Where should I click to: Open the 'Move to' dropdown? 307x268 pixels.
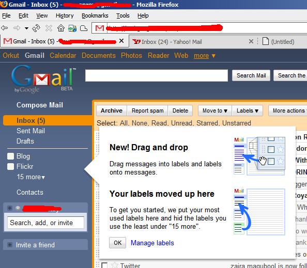click(x=215, y=111)
